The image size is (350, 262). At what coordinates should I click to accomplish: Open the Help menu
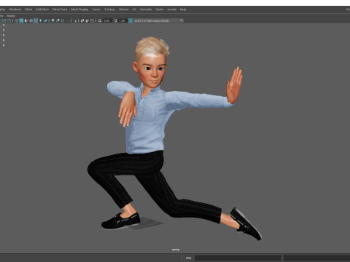[x=183, y=9]
